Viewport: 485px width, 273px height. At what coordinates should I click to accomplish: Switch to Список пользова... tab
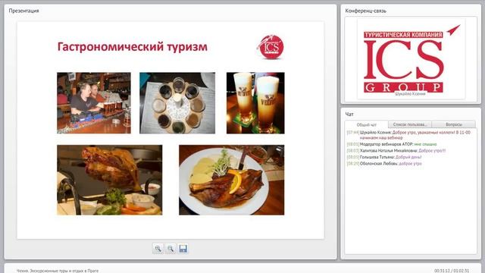coord(410,124)
